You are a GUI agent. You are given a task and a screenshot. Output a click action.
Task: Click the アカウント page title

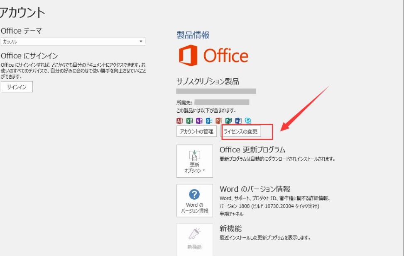[x=22, y=12]
